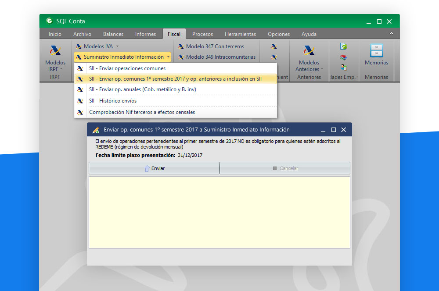Click the stacked books icon in ribbon
Image resolution: width=439 pixels, height=291 pixels.
(x=344, y=57)
